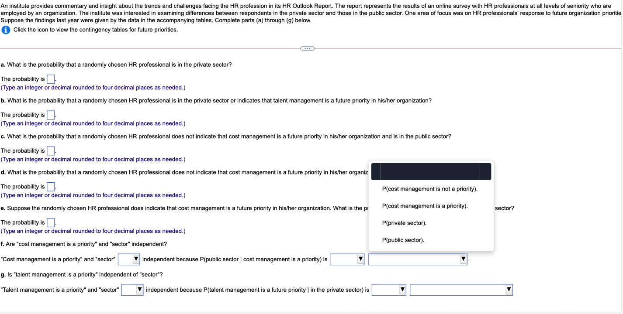Click the probability answer box for part c
The width and height of the screenshot is (623, 314).
point(50,150)
